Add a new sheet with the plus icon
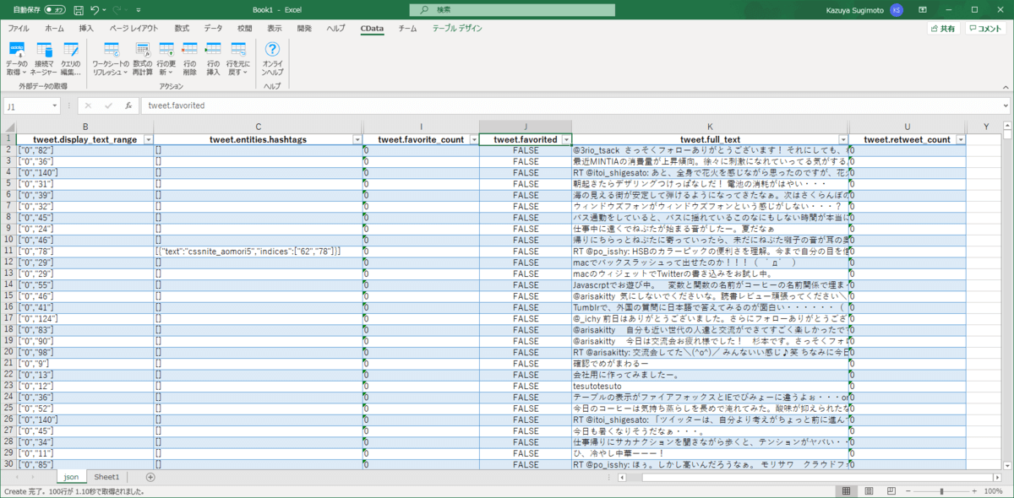This screenshot has width=1014, height=498. 150,477
